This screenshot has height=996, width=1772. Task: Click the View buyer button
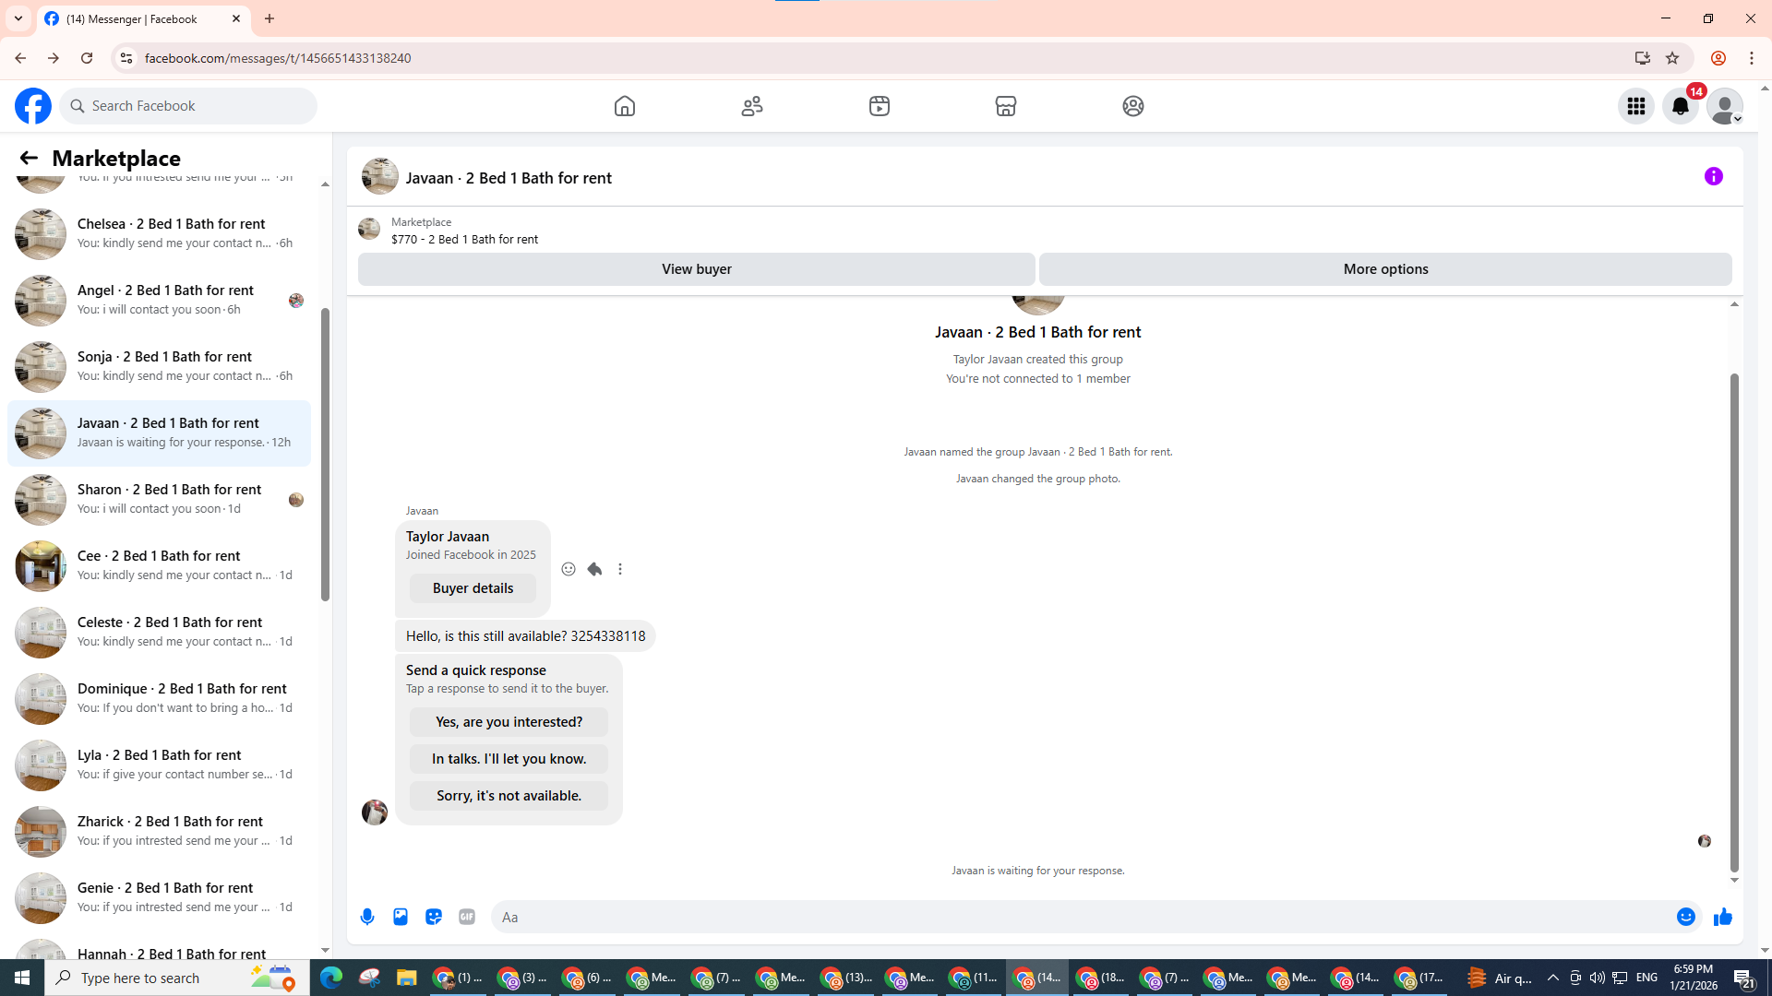696,269
